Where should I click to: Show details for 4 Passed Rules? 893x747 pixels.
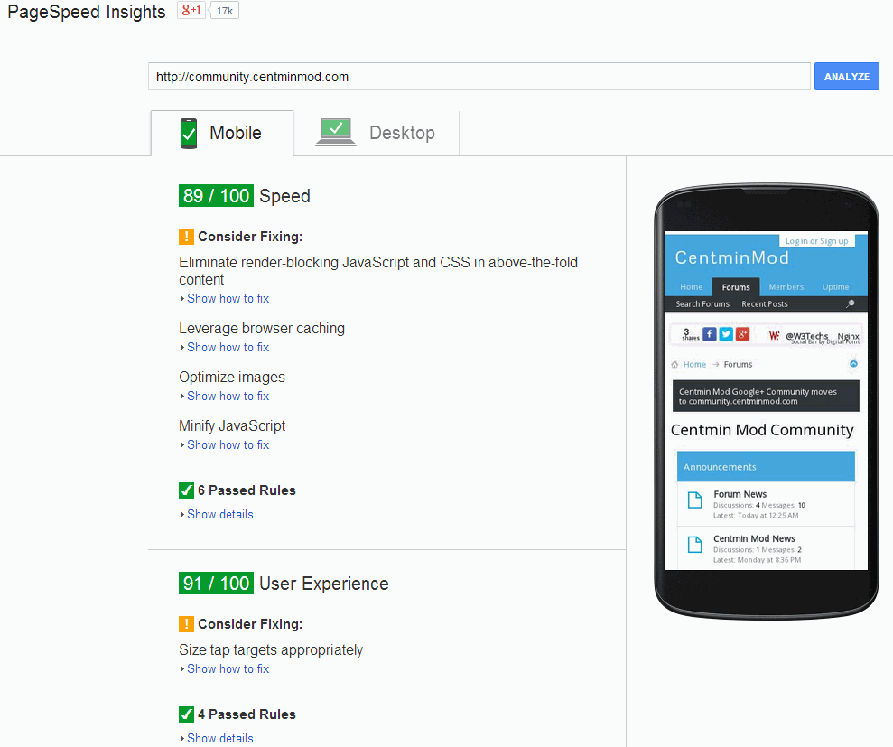(x=219, y=739)
